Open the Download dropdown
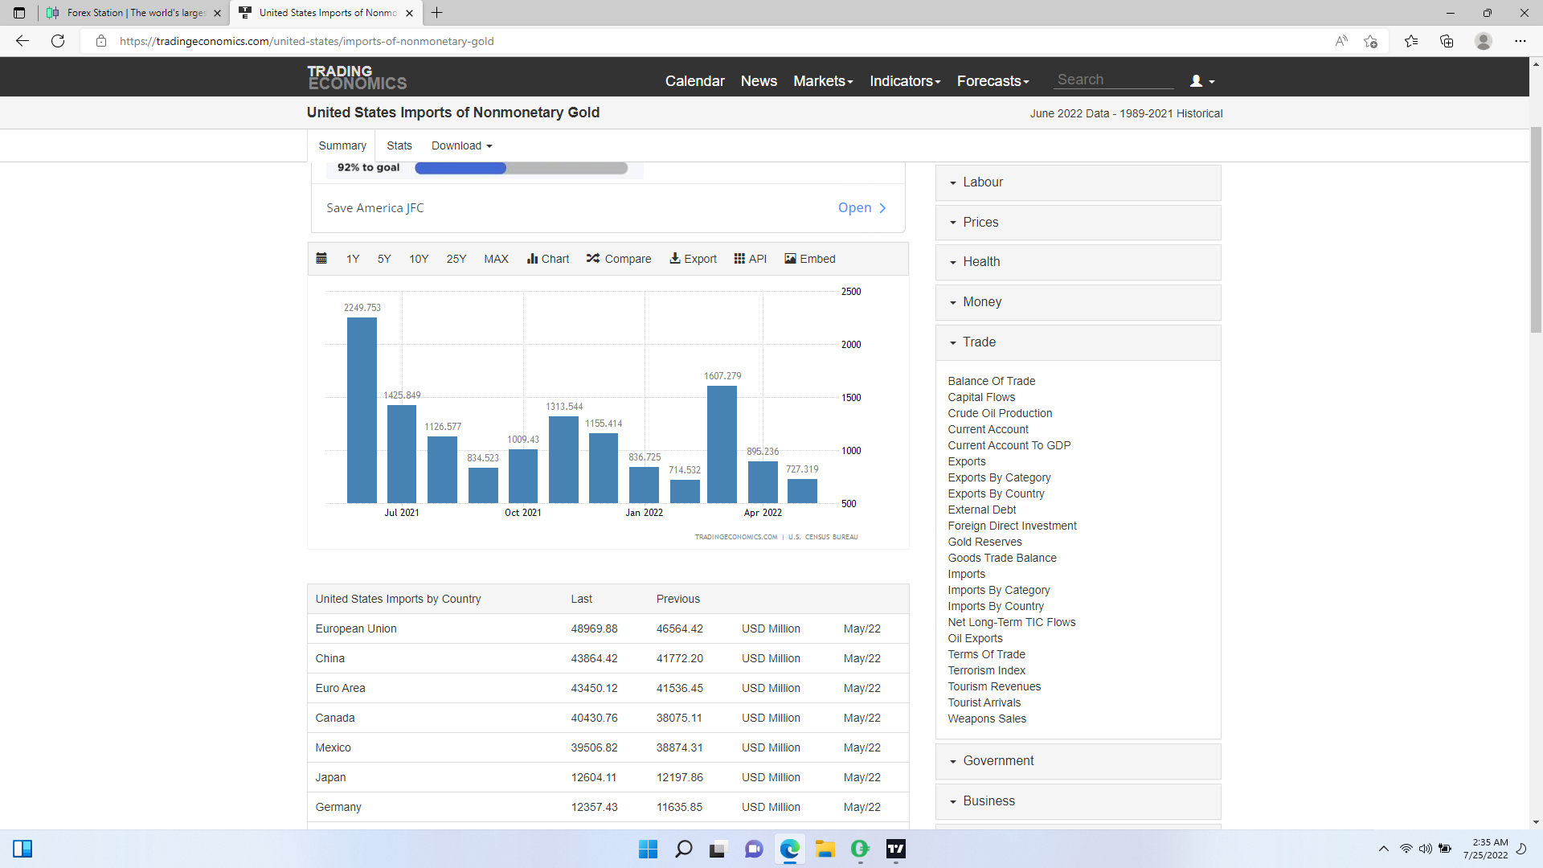Viewport: 1543px width, 868px height. click(461, 145)
